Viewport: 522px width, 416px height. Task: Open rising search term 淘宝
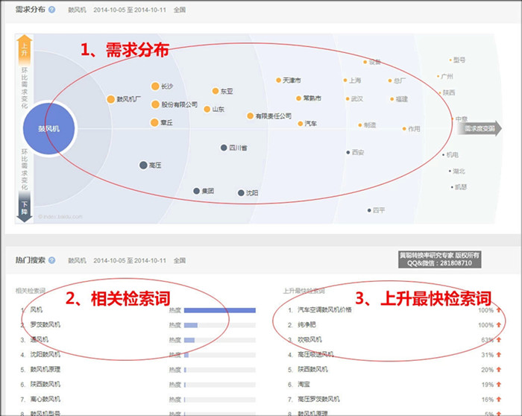tap(306, 384)
